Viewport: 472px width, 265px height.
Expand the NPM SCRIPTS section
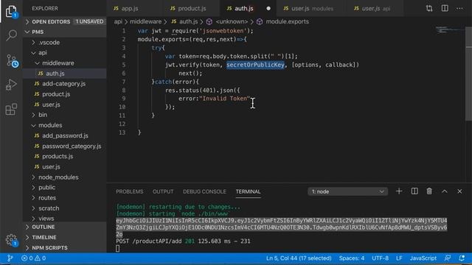click(65, 248)
